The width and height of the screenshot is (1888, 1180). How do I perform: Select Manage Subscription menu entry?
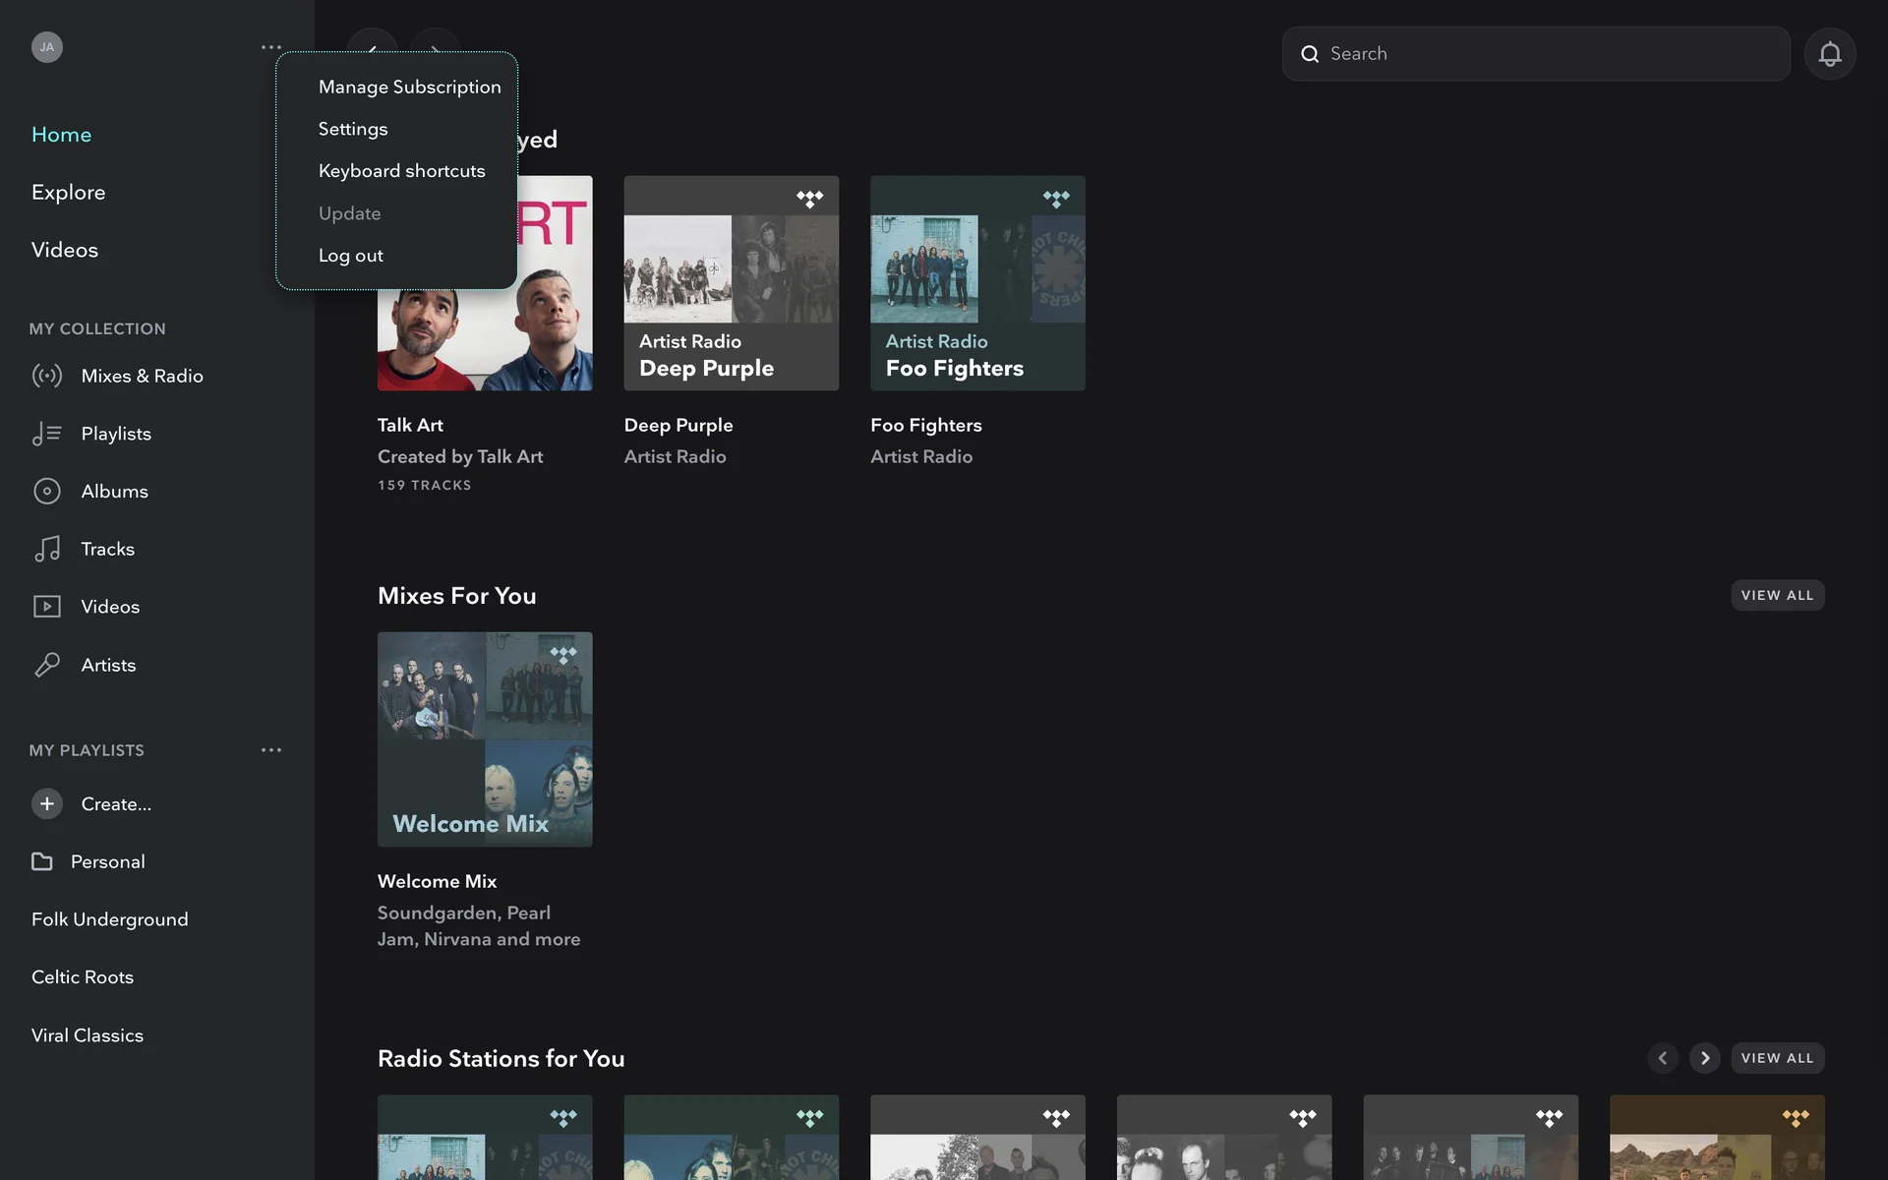[409, 87]
